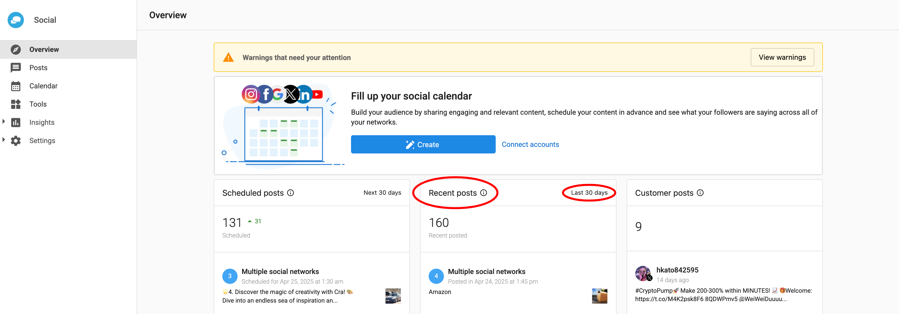
Task: Click the Calendar sidebar icon
Action: [16, 86]
